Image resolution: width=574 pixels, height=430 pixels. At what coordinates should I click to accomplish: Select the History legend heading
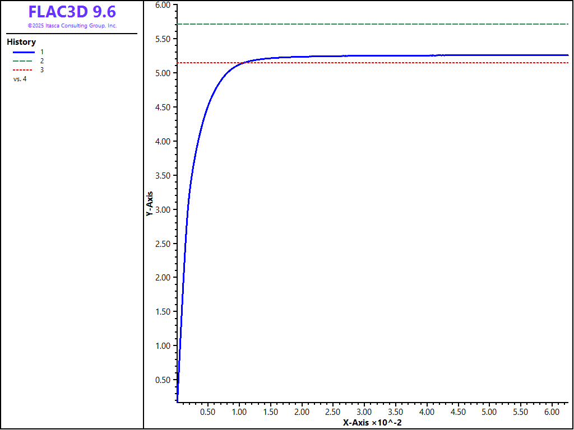point(21,42)
